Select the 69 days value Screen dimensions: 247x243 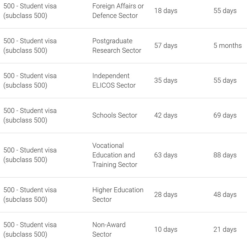[x=225, y=115]
